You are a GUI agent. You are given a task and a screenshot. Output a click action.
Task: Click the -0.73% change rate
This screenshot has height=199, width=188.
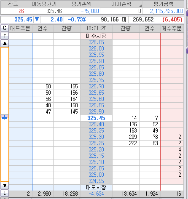[75, 19]
